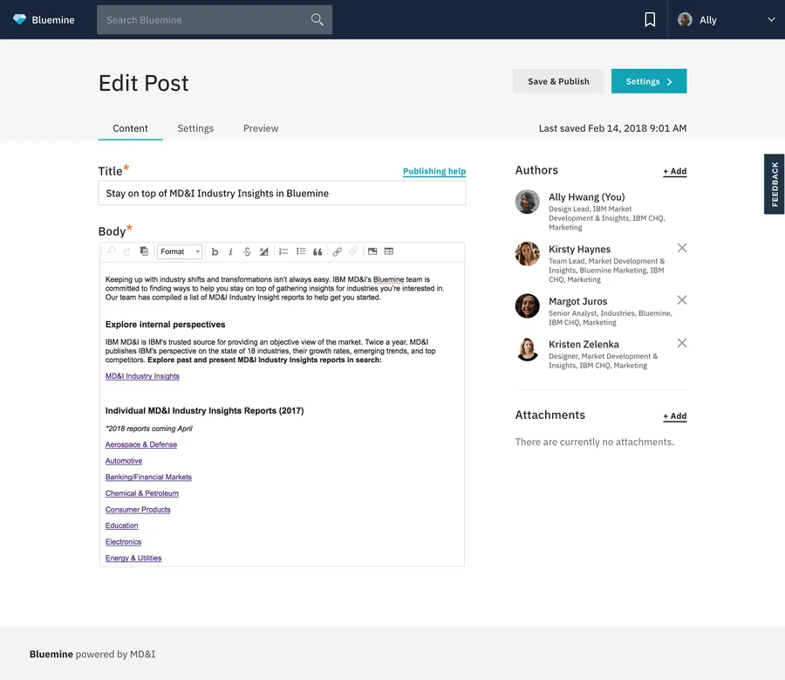Toggle italic formatting
Screen dimensions: 785x680
[231, 251]
